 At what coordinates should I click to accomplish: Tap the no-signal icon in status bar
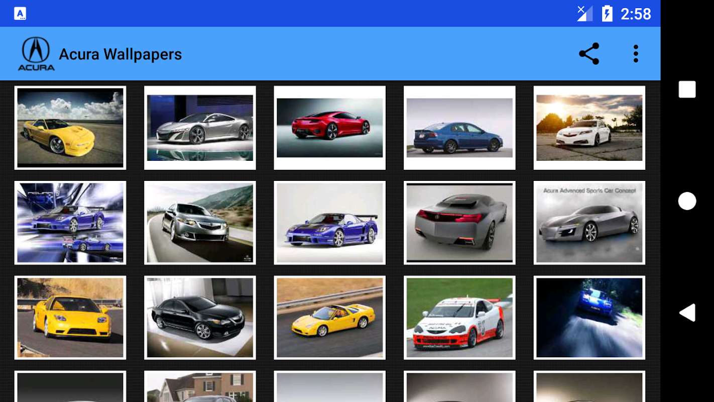(x=584, y=14)
